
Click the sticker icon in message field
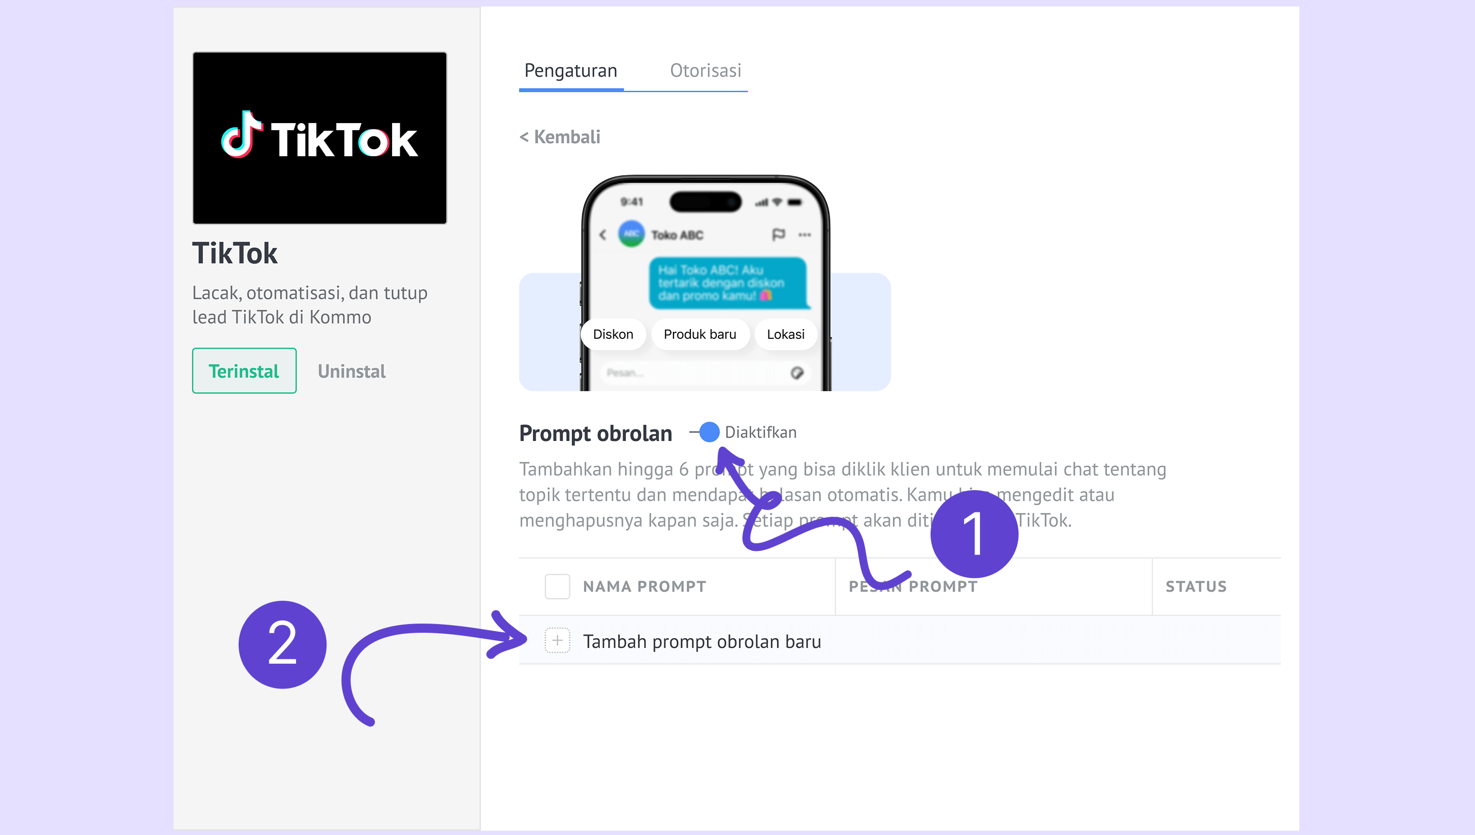coord(797,374)
